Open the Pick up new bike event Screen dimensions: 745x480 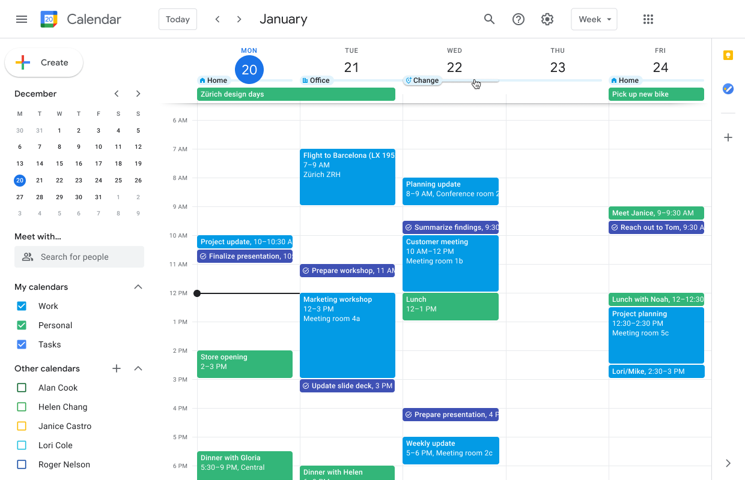coord(656,94)
